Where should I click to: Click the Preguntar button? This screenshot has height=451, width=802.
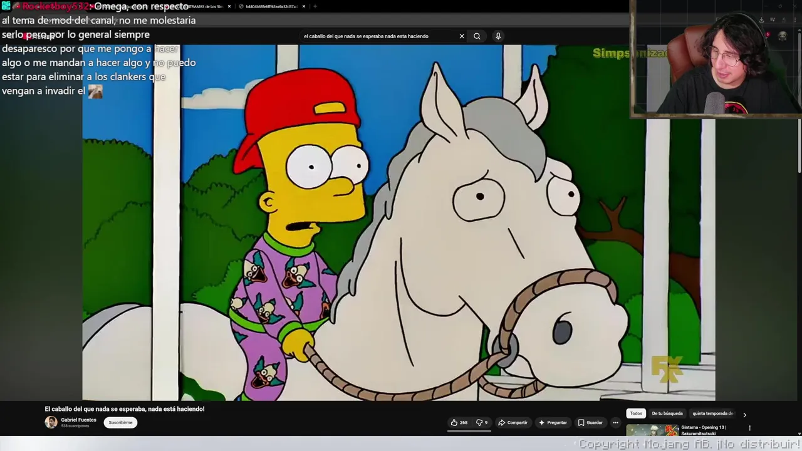(x=553, y=423)
